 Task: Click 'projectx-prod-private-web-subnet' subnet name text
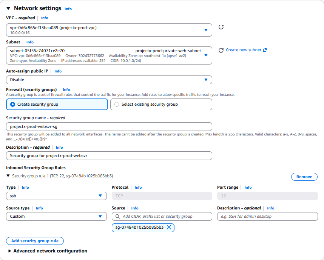coord(168,51)
